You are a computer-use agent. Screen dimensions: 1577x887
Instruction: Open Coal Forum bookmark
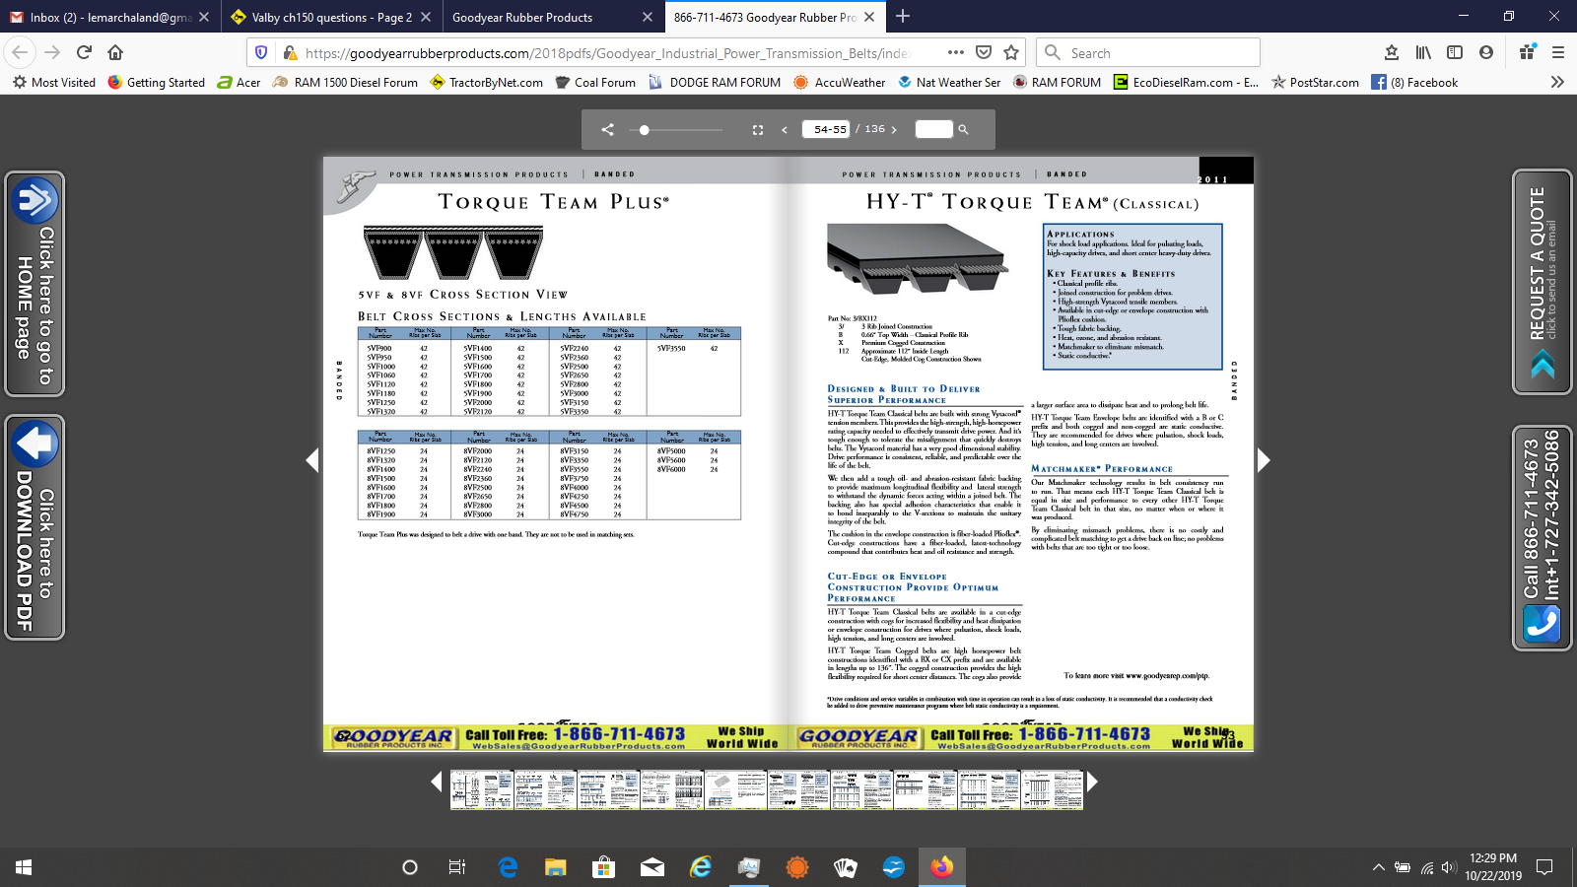[596, 82]
